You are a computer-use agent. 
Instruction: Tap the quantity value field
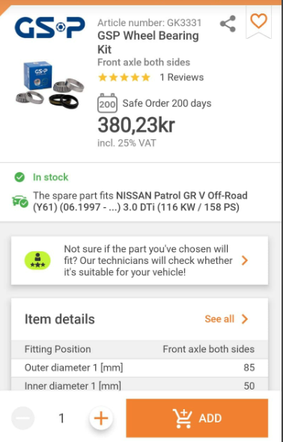click(61, 418)
